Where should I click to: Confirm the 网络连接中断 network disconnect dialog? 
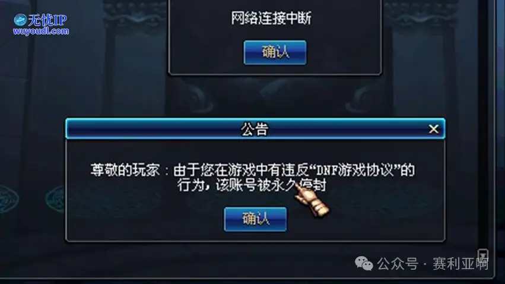pos(275,52)
